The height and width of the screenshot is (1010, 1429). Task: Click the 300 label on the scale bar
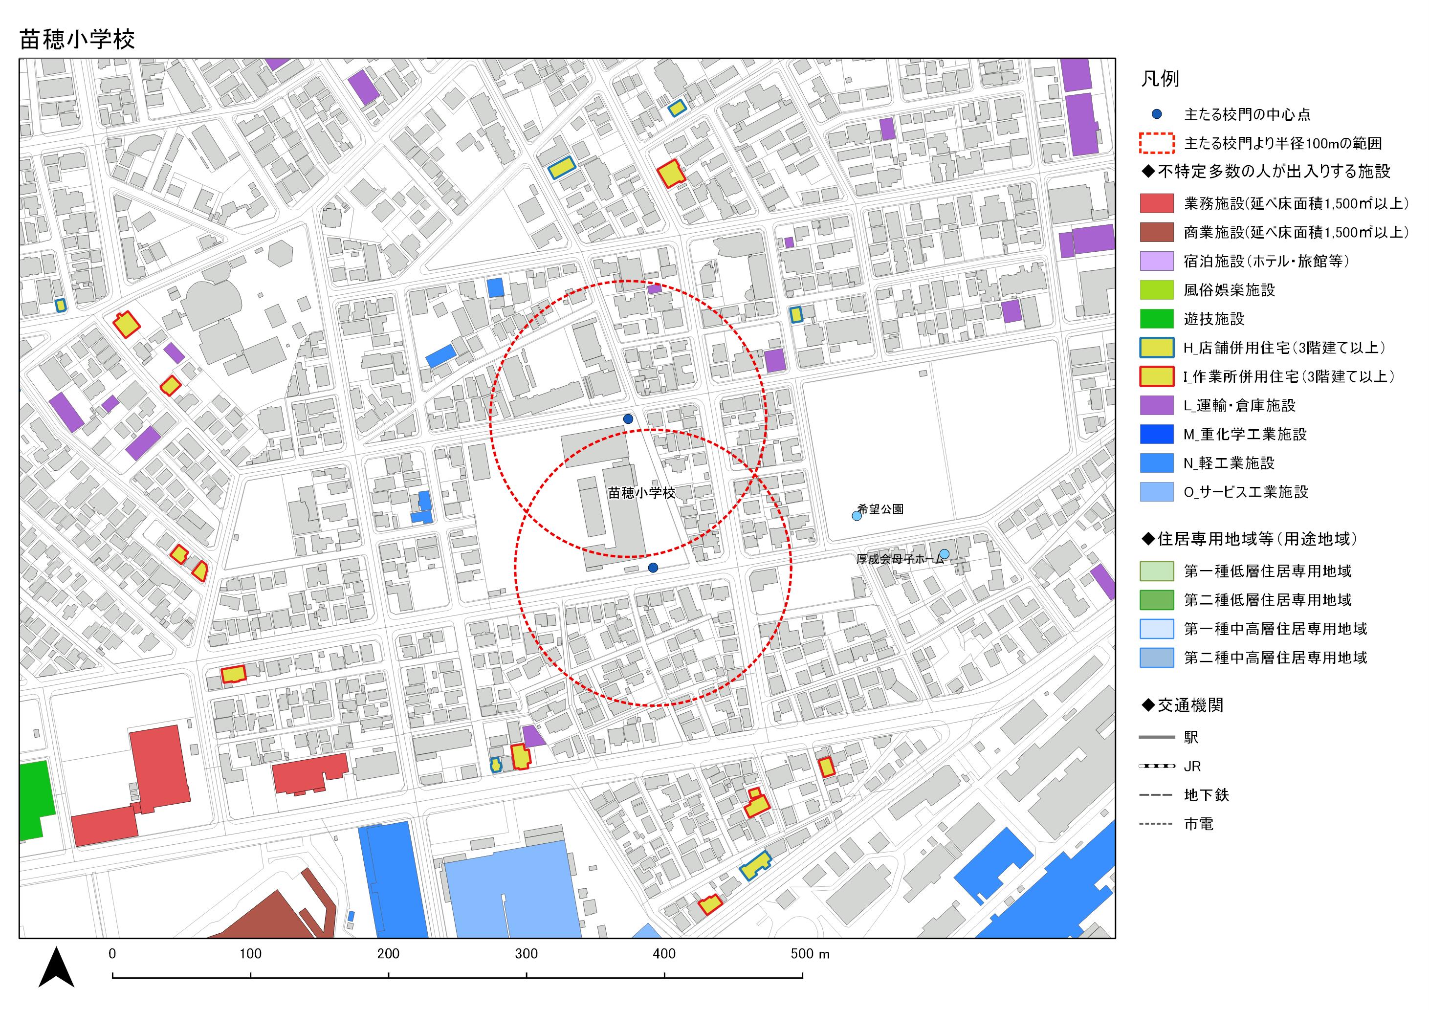pos(527,954)
